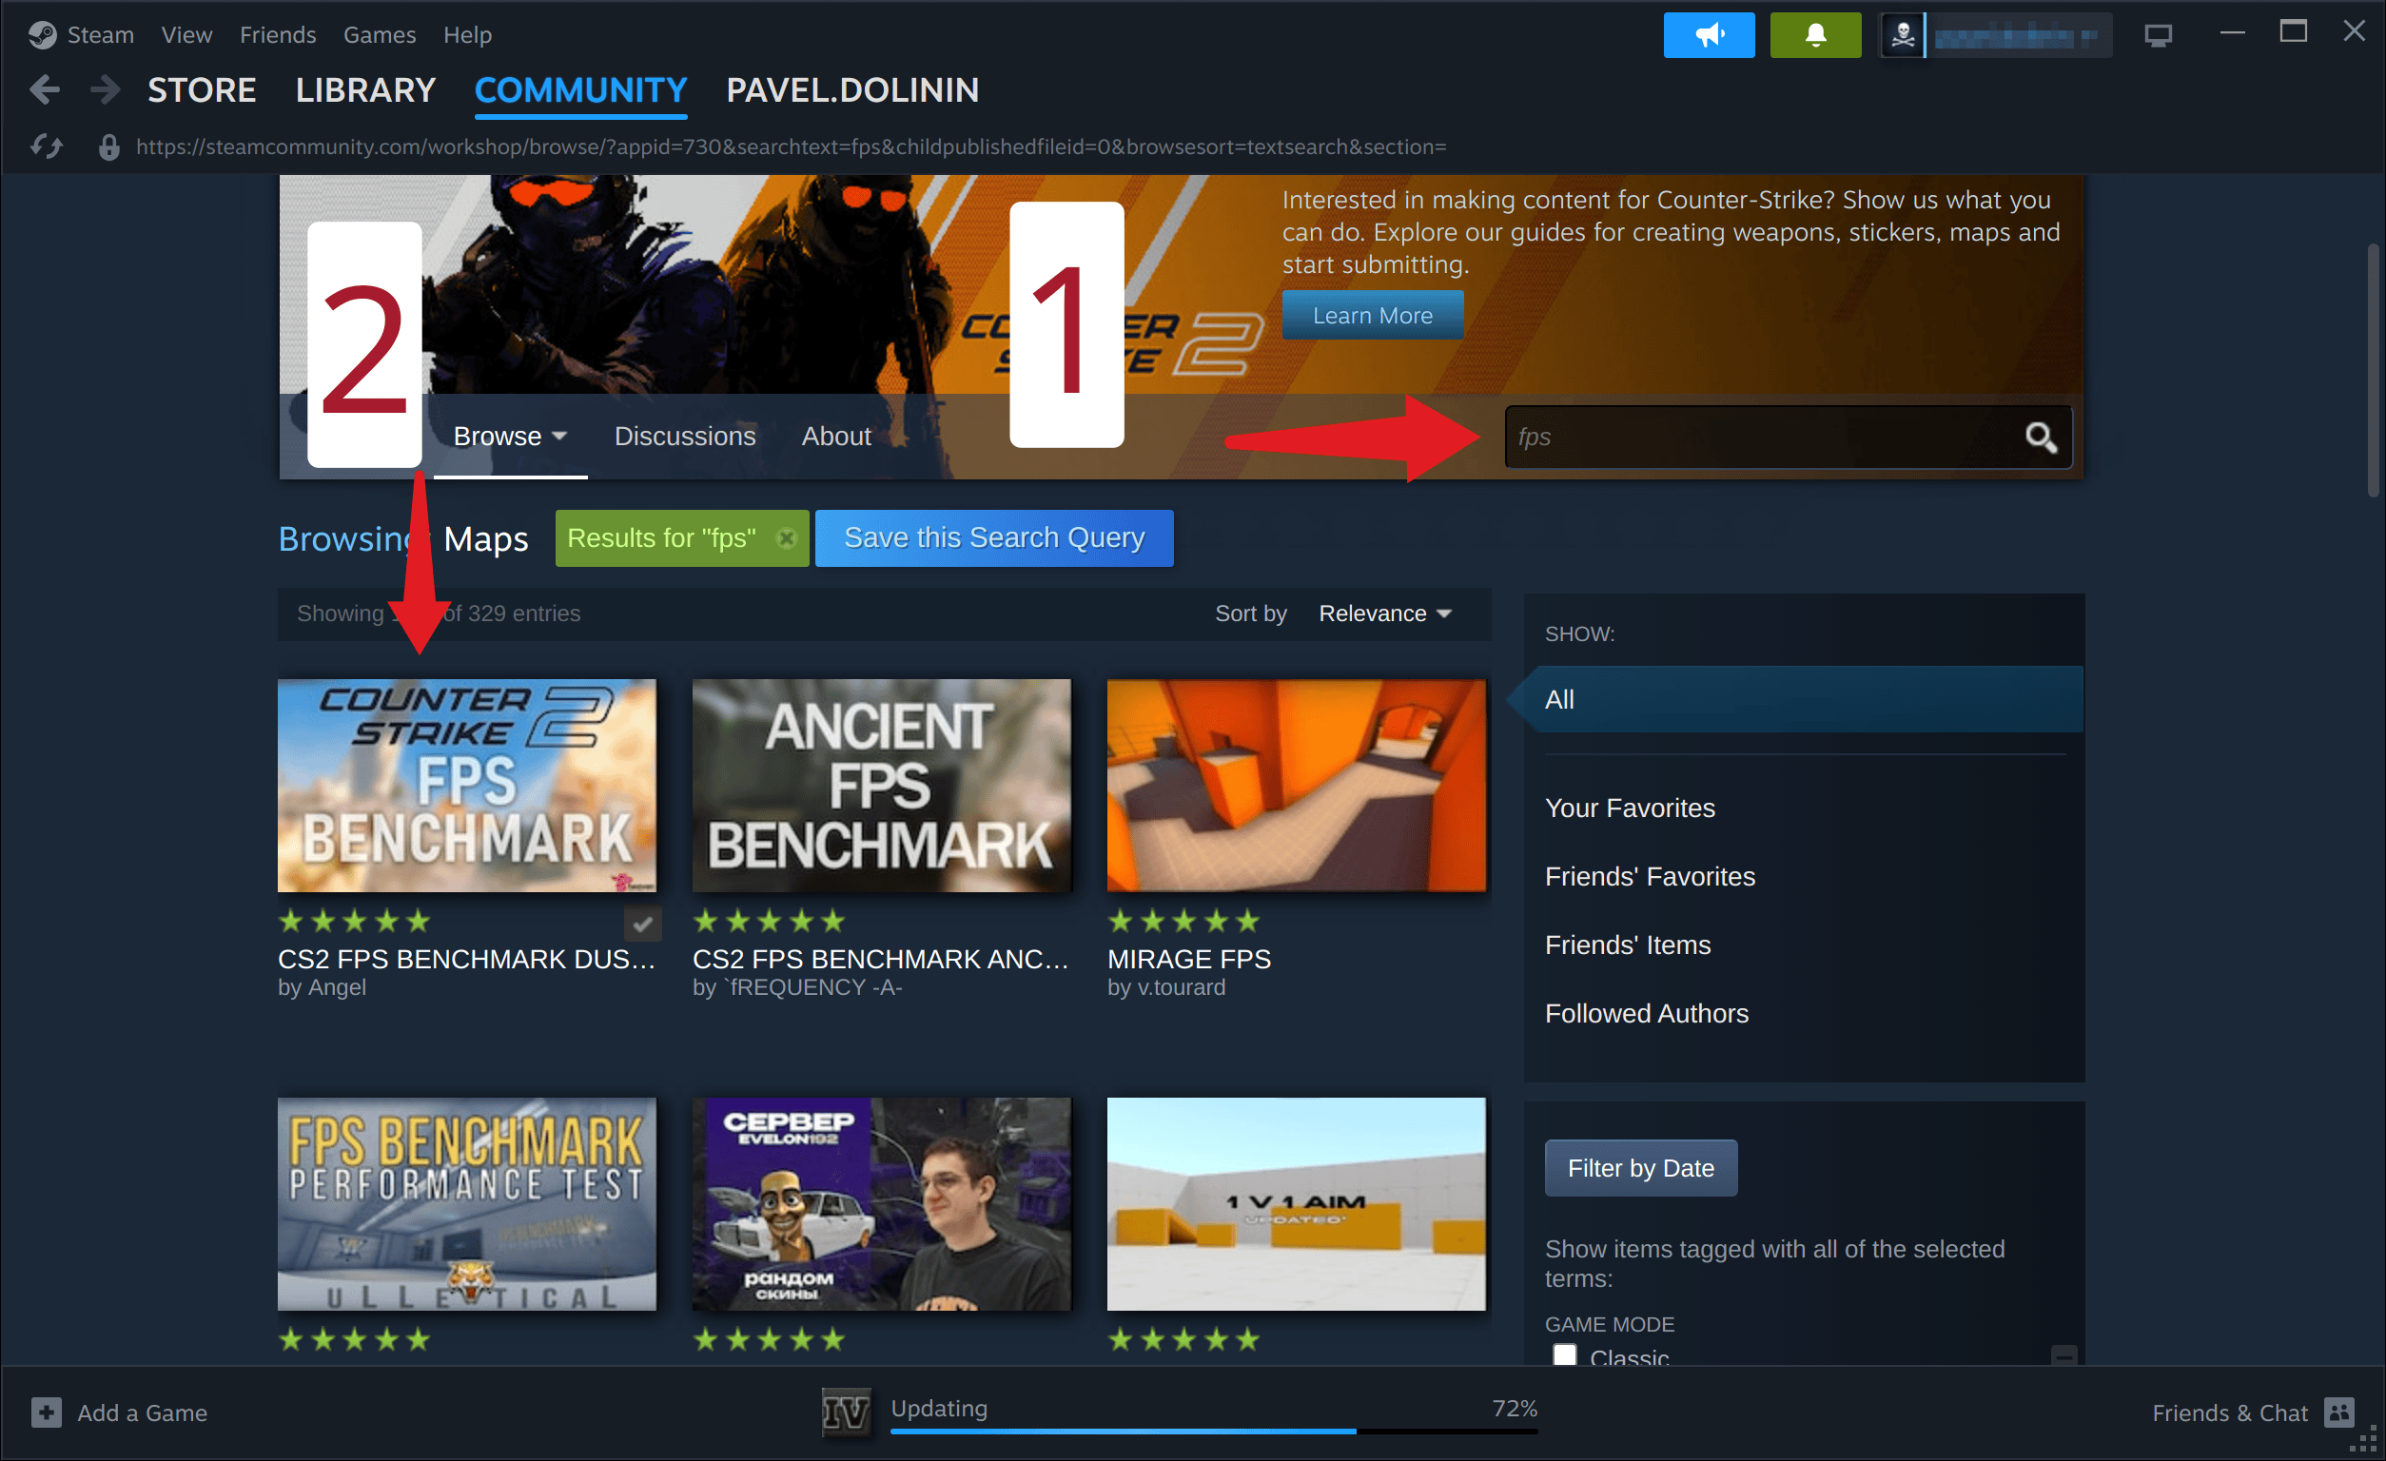Go back with the left arrow
The height and width of the screenshot is (1461, 2386).
coord(45,90)
